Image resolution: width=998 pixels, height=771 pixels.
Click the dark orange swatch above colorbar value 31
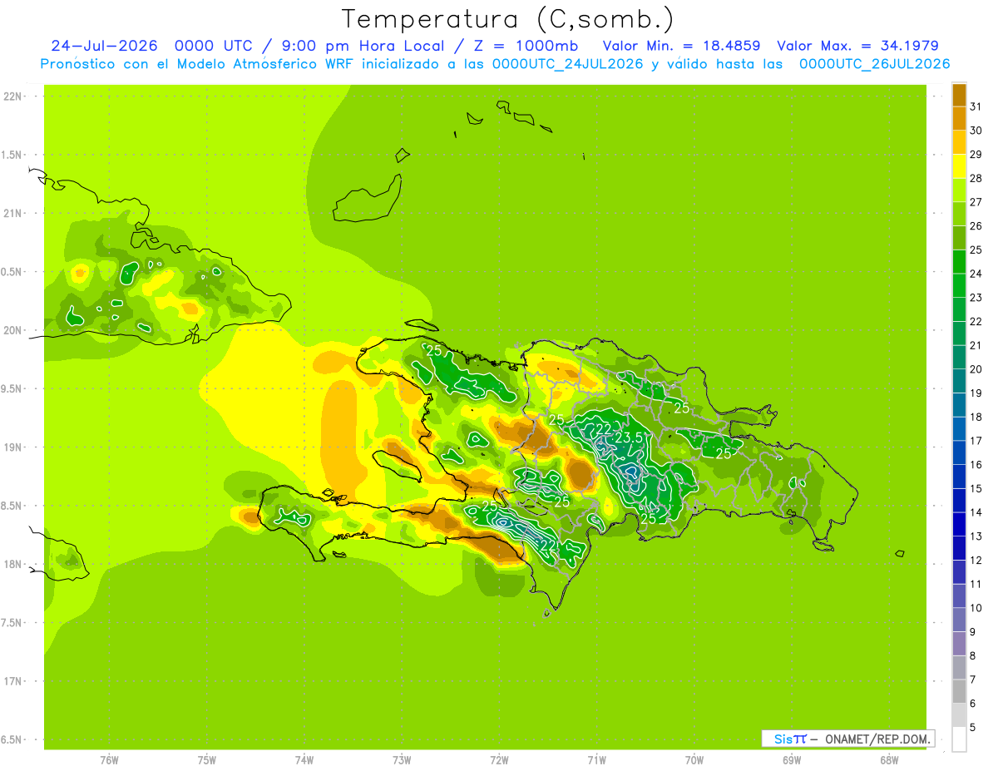click(x=959, y=94)
